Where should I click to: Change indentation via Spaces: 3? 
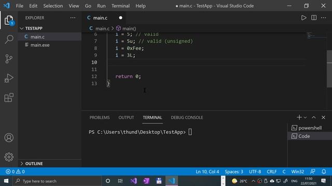[234, 172]
